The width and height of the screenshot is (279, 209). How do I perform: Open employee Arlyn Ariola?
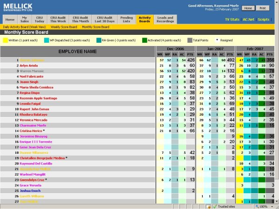pyautogui.click(x=29, y=65)
